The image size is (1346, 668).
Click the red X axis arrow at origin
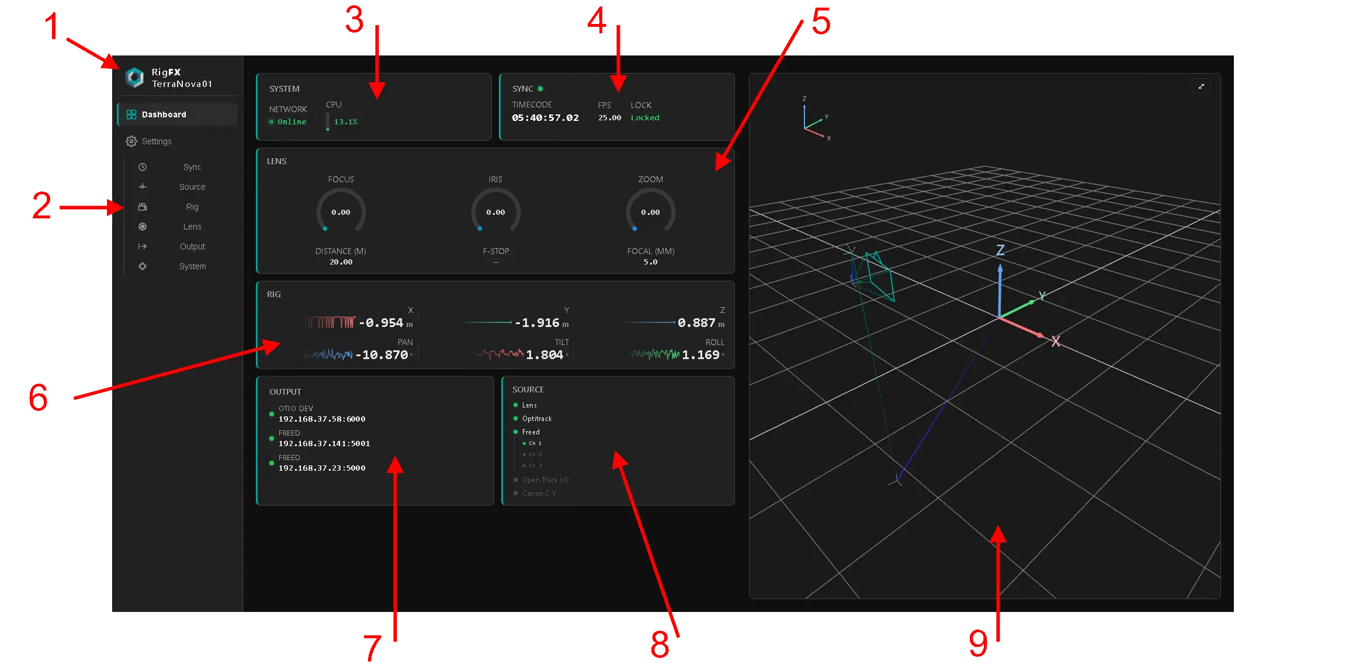click(x=1022, y=328)
